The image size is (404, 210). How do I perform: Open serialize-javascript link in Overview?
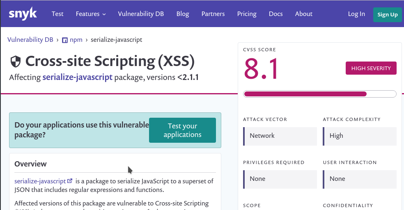pos(40,181)
